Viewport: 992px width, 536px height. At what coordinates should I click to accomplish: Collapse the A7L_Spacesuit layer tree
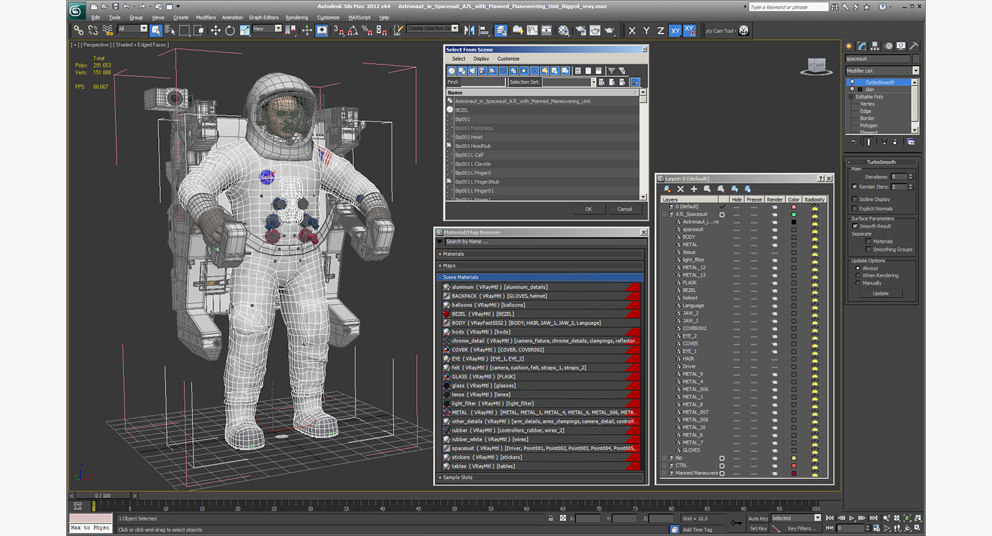(665, 214)
